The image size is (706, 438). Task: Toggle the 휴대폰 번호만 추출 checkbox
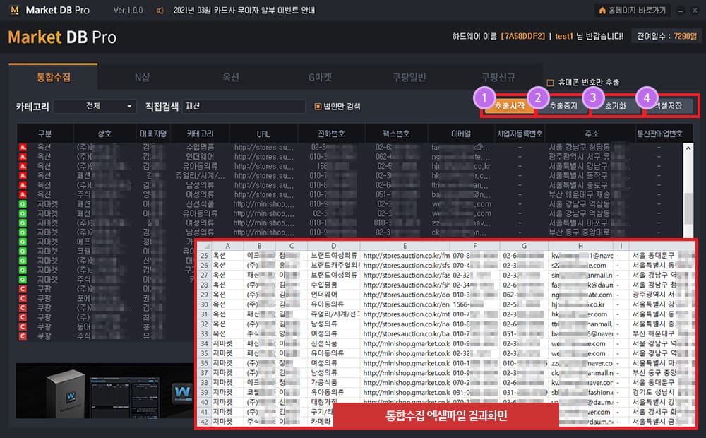point(550,83)
